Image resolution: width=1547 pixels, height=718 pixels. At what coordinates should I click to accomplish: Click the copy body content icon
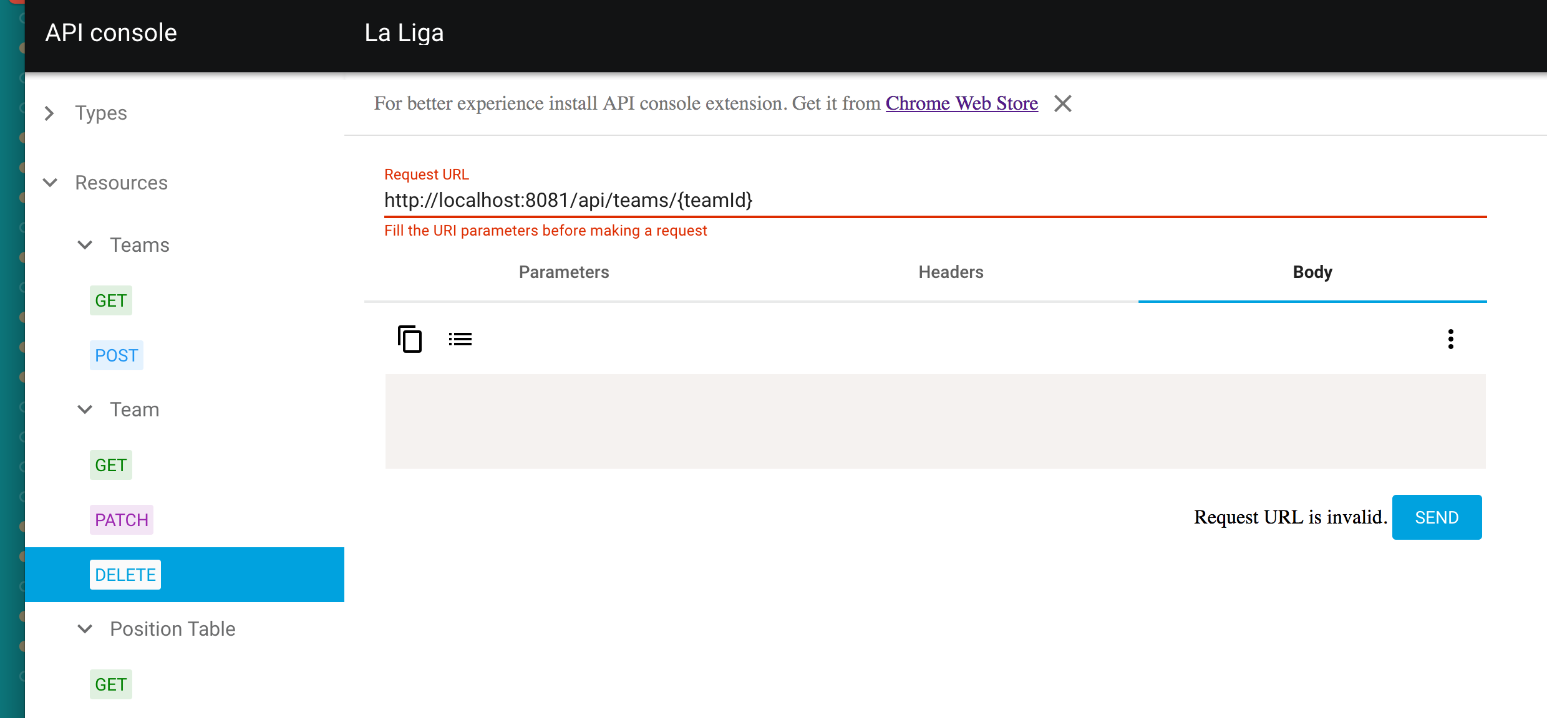click(x=410, y=338)
